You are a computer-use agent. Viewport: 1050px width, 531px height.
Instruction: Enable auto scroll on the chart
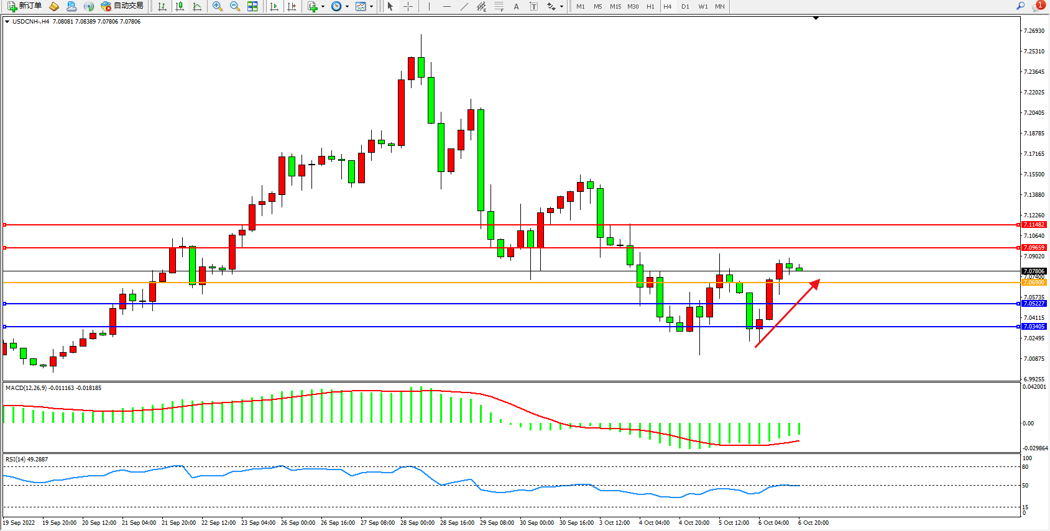pyautogui.click(x=274, y=6)
